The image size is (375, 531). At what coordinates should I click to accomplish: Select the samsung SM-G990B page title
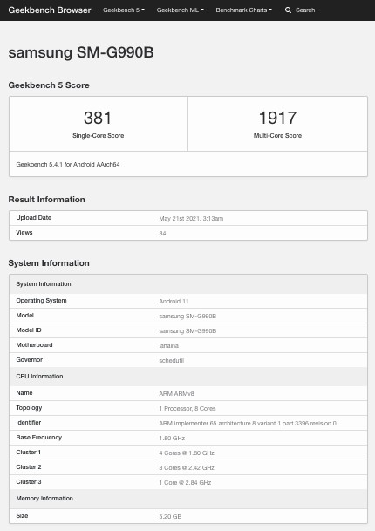pyautogui.click(x=81, y=52)
